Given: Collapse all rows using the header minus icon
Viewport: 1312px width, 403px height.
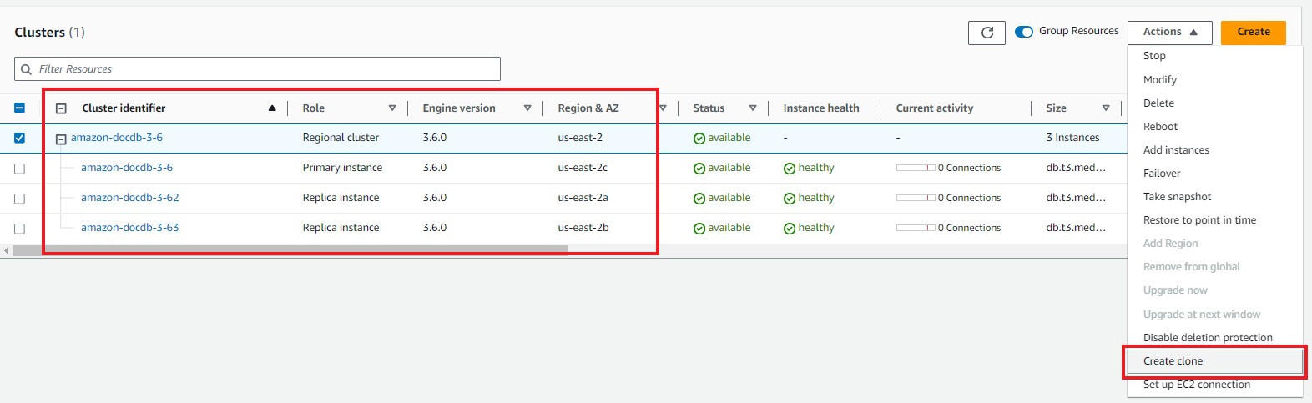Looking at the screenshot, I should 61,108.
